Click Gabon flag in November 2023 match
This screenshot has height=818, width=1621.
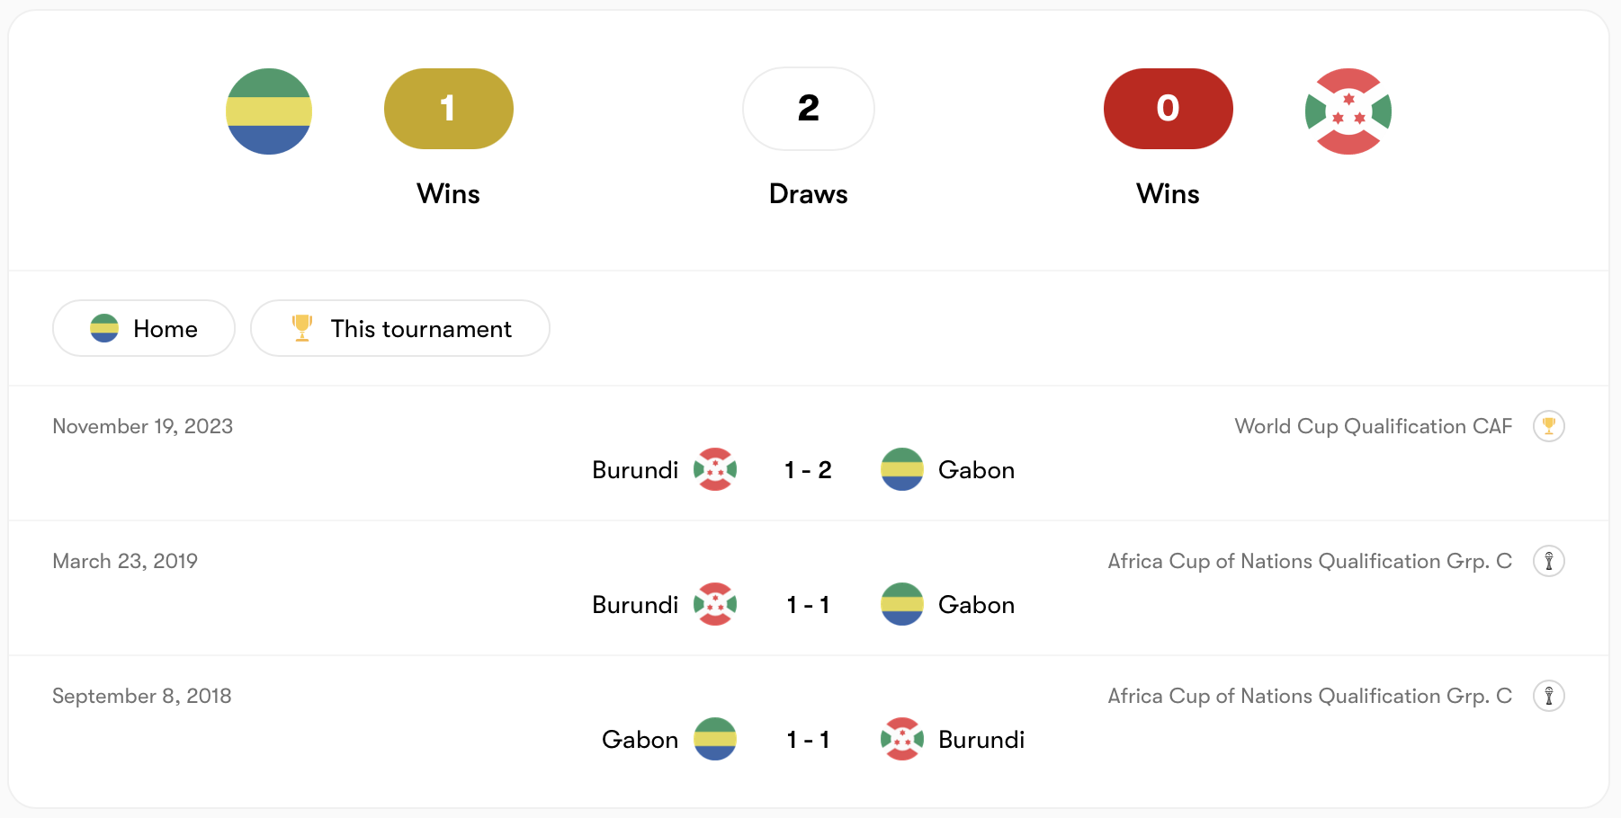tap(901, 469)
